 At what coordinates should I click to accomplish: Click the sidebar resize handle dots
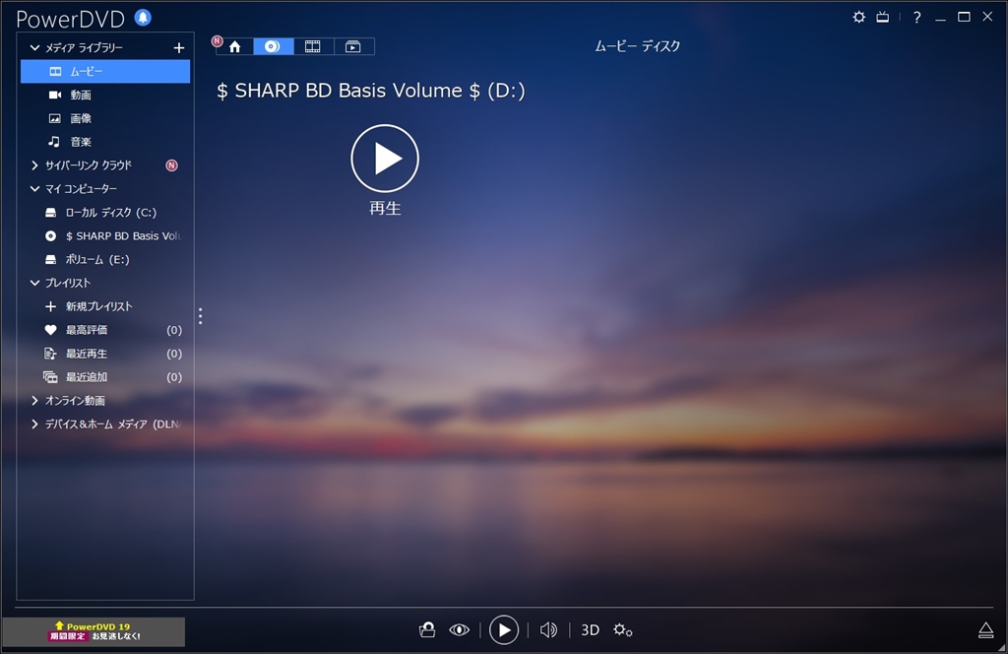point(201,316)
